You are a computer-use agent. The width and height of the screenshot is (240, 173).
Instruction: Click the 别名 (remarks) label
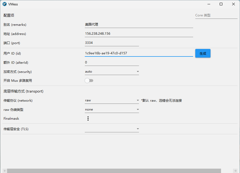click(x=15, y=25)
